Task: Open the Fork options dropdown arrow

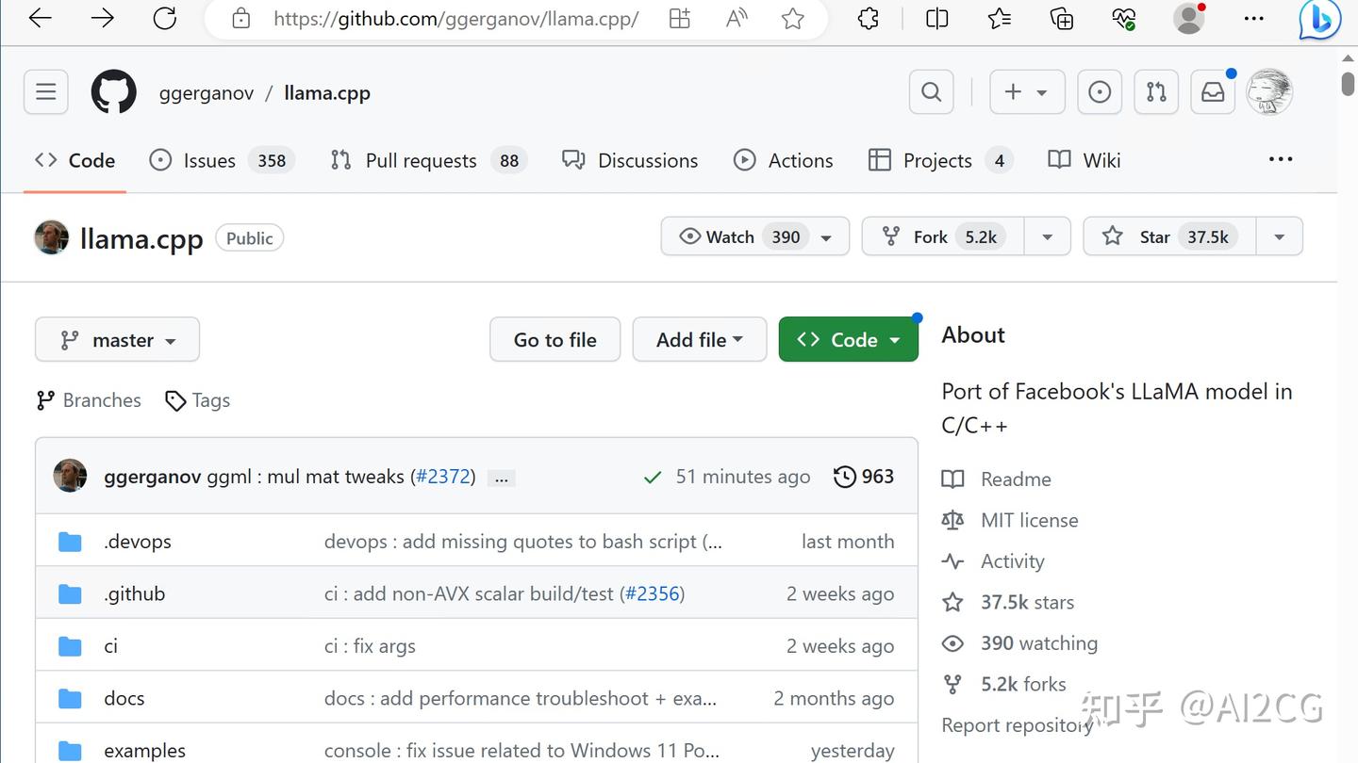Action: pos(1047,236)
